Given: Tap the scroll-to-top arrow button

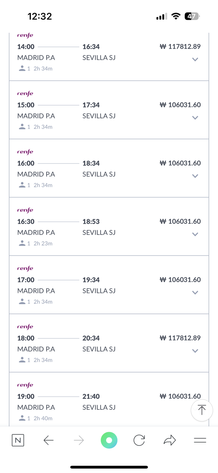Looking at the screenshot, I should [202, 410].
